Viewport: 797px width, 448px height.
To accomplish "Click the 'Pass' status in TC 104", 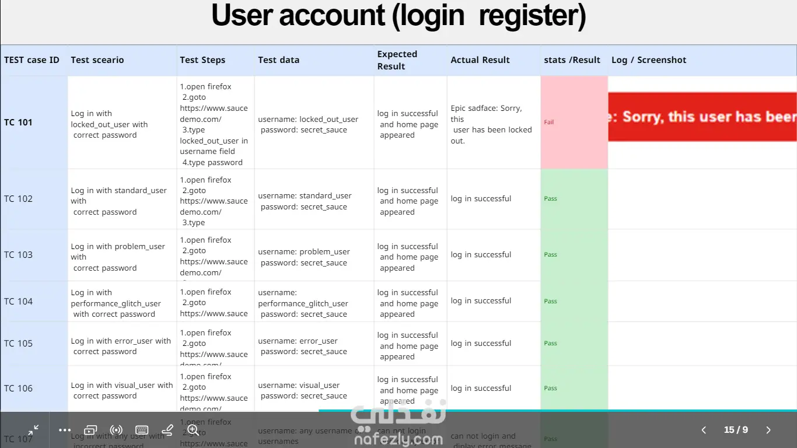I will point(550,302).
